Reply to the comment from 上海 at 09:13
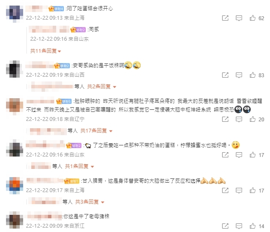 (239, 18)
